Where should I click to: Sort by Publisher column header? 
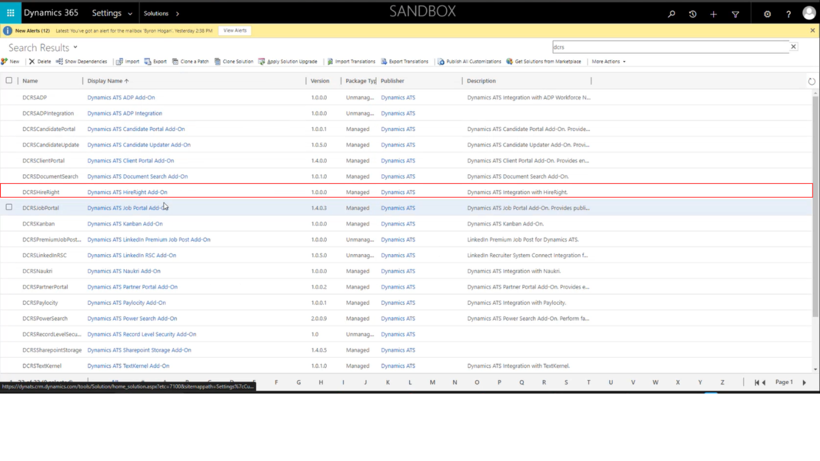coord(392,81)
